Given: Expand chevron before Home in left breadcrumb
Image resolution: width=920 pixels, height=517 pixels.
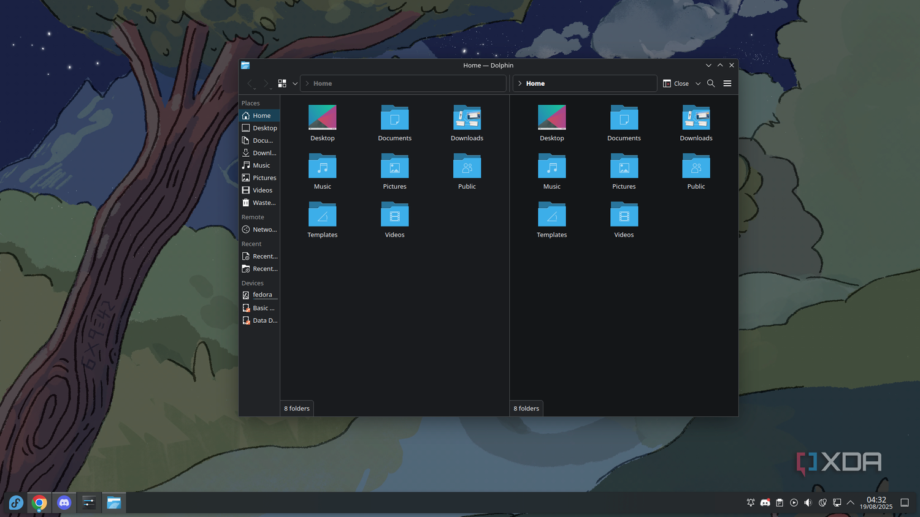Looking at the screenshot, I should click(307, 83).
